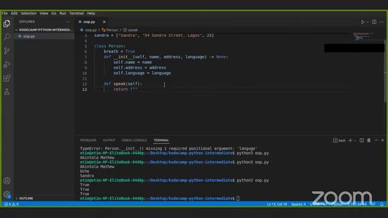This screenshot has width=388, height=218.
Task: Open the View menu
Action: tap(44, 13)
